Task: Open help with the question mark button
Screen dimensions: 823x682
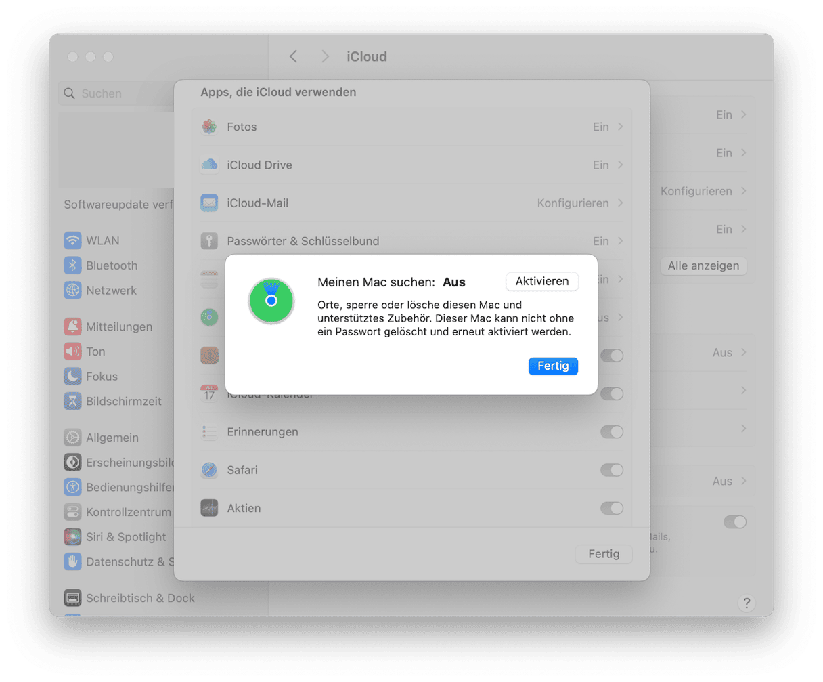Action: [747, 603]
